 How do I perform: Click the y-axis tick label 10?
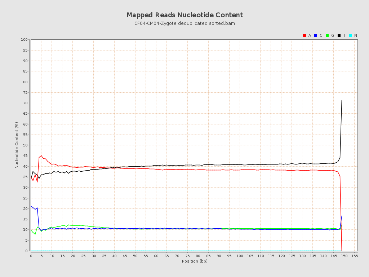pos(26,230)
